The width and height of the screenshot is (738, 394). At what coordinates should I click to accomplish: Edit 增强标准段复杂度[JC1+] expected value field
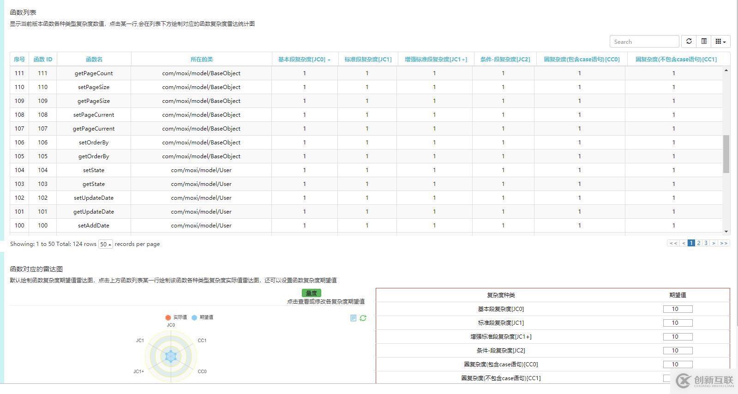pyautogui.click(x=678, y=337)
